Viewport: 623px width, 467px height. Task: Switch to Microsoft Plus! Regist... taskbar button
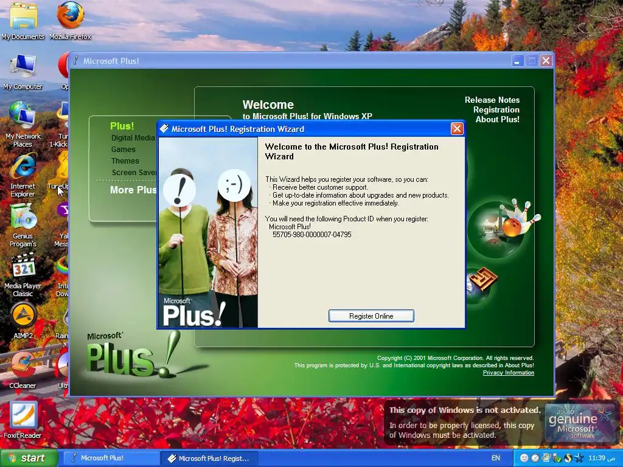209,458
